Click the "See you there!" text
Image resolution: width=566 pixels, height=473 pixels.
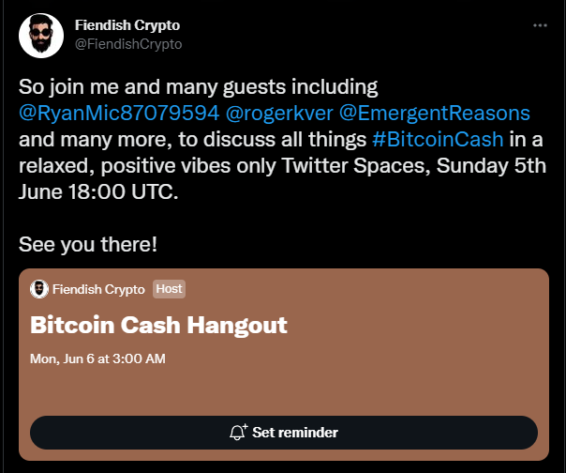coord(88,244)
